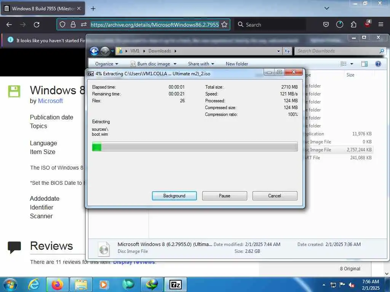The width and height of the screenshot is (390, 292).
Task: Expand Burn disc image dropdown arrow
Action: coord(175,64)
